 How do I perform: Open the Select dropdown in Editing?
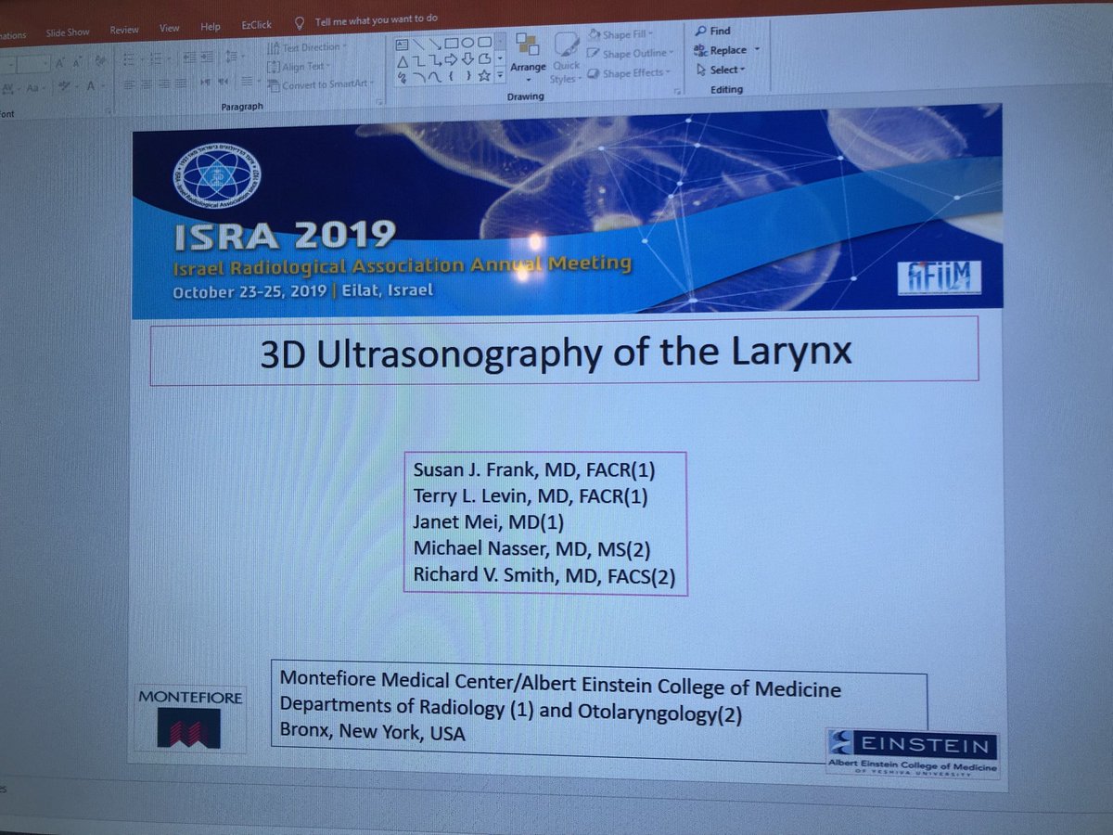pyautogui.click(x=721, y=70)
